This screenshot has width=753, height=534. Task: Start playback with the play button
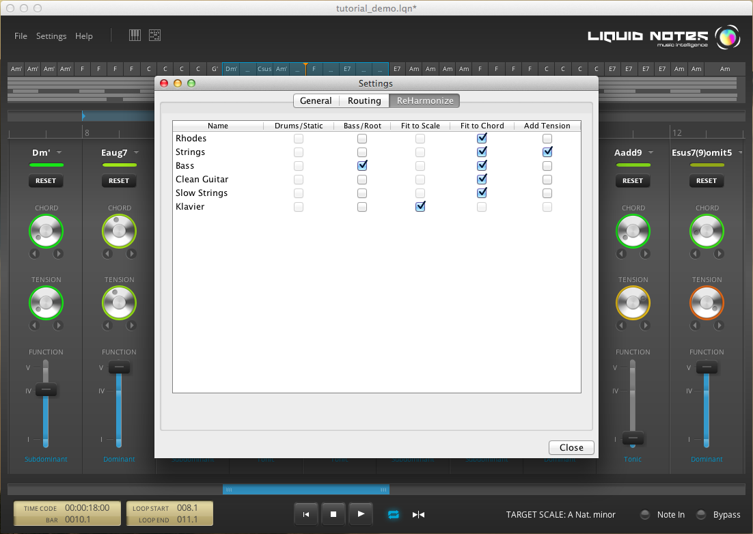point(361,514)
